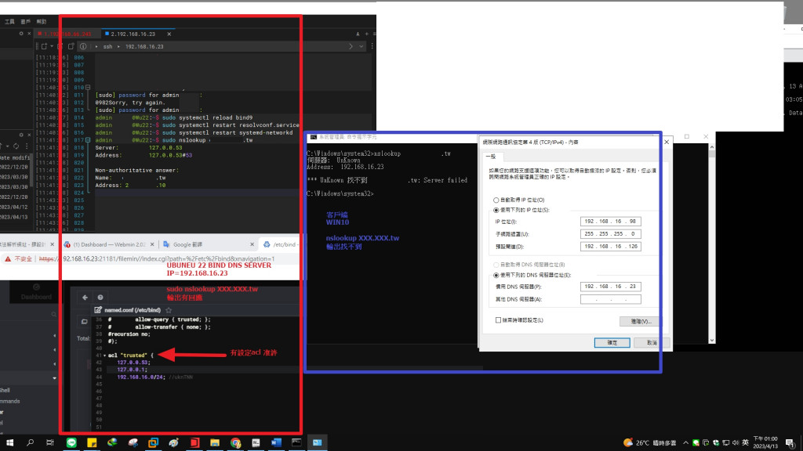Toggle validate settings upon exit checkbox

coord(498,320)
